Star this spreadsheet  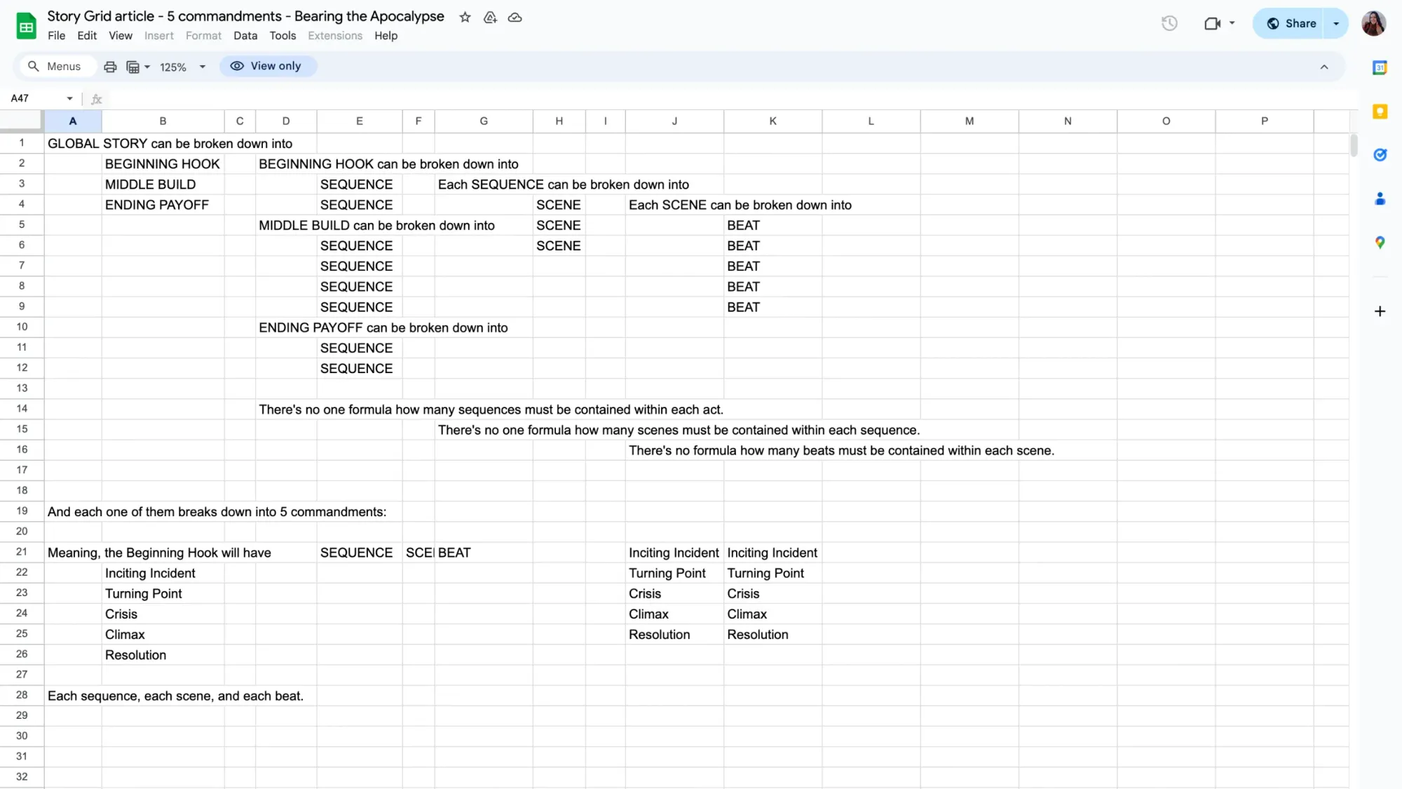pos(464,17)
